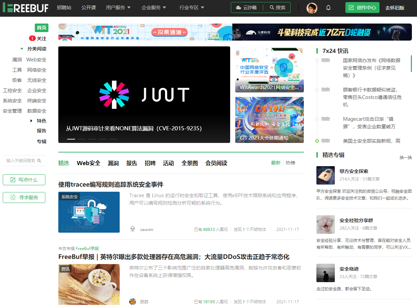Expand the 企业服务 dropdown
Viewport: 417px width, 306px height.
[x=154, y=8]
